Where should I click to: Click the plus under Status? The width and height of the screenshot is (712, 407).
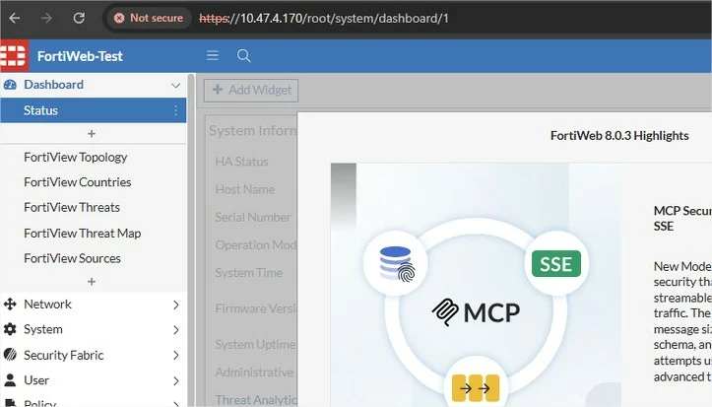tap(92, 134)
